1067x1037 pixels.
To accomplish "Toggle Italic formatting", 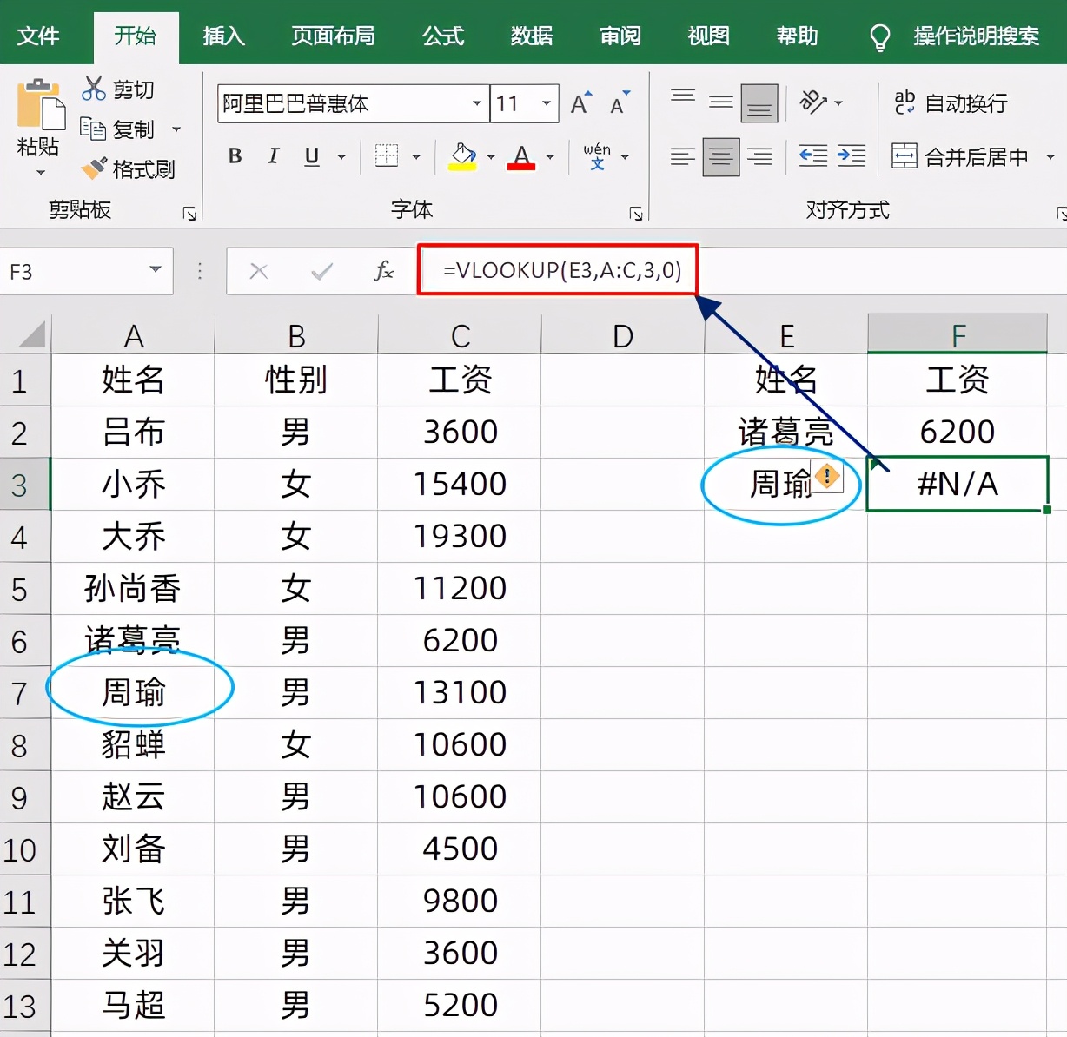I will point(272,156).
